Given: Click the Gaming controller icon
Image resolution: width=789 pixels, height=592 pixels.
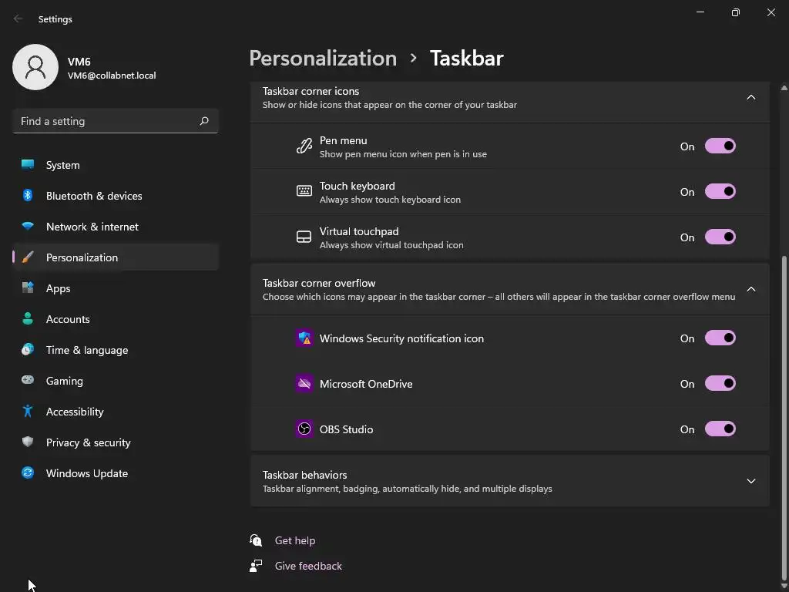Looking at the screenshot, I should tap(28, 381).
